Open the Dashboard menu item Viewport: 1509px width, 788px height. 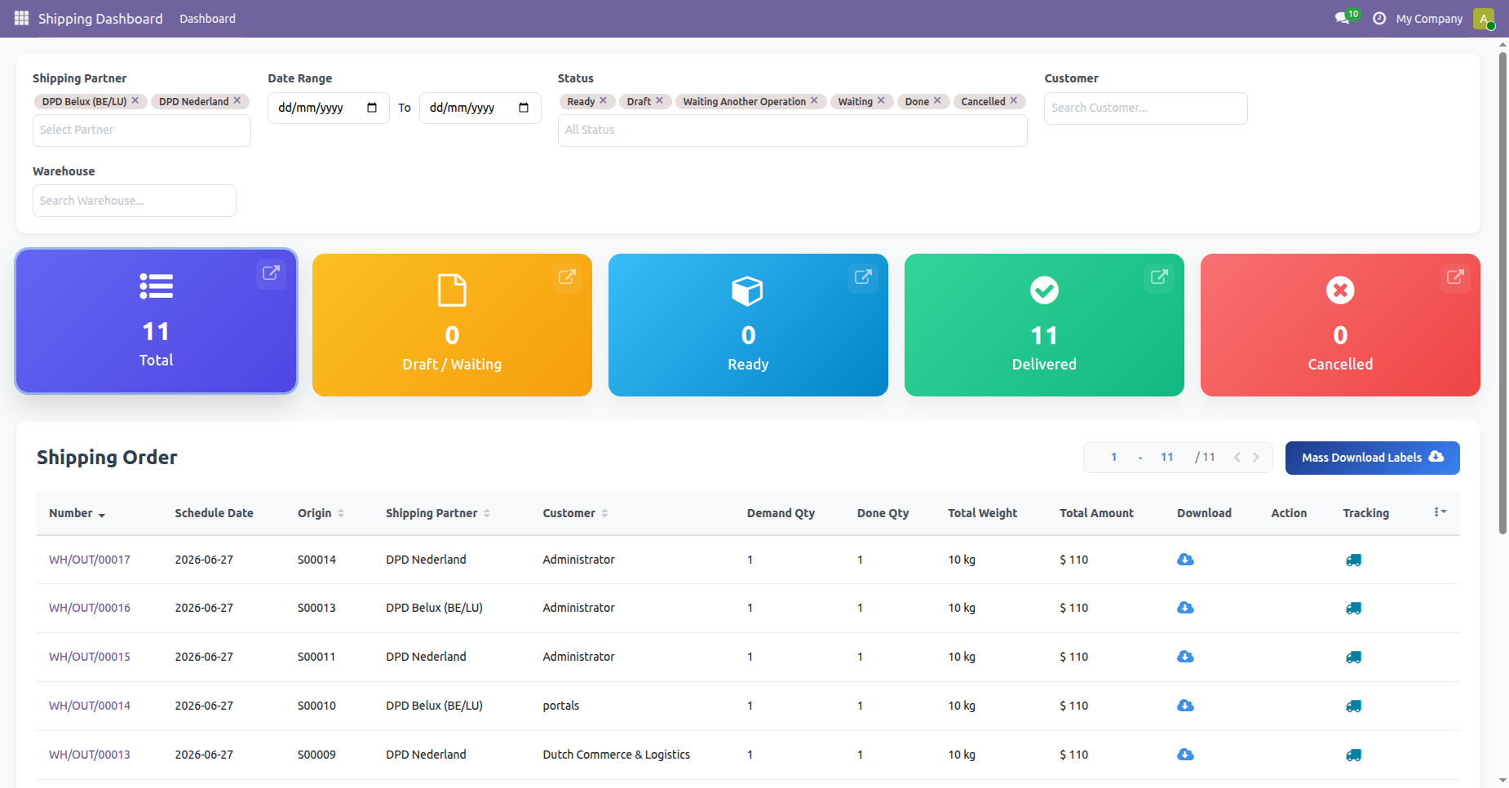click(207, 18)
